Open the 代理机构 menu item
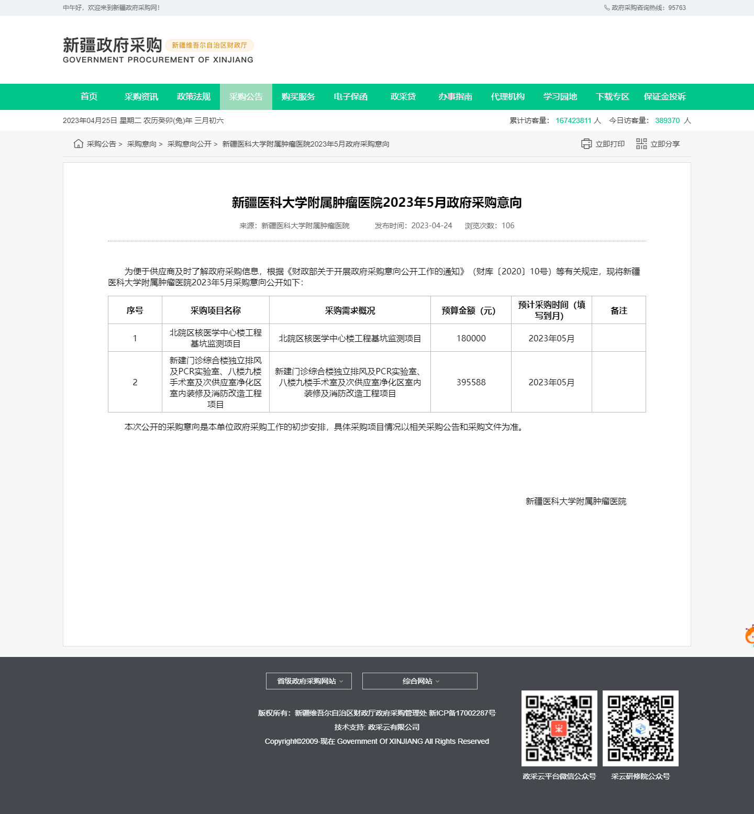This screenshot has height=814, width=754. [x=508, y=97]
